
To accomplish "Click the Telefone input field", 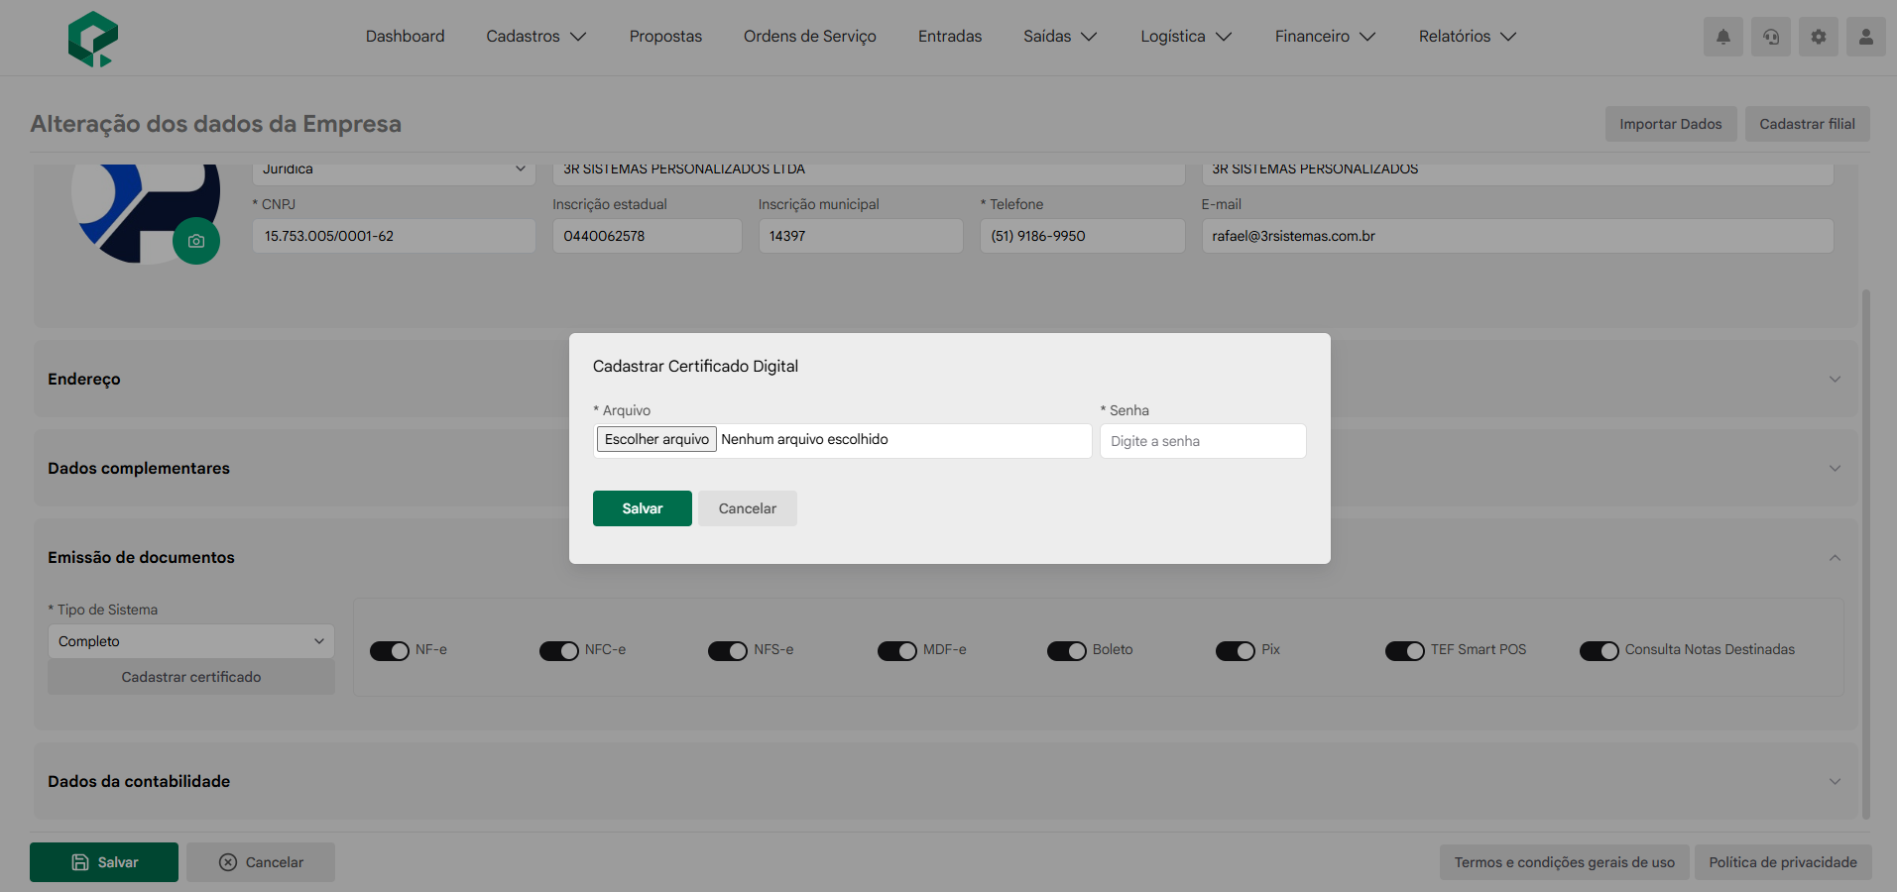I will click(1083, 236).
